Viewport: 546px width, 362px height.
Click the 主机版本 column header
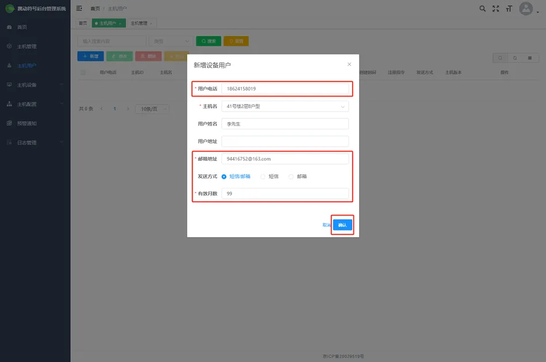[x=453, y=72]
